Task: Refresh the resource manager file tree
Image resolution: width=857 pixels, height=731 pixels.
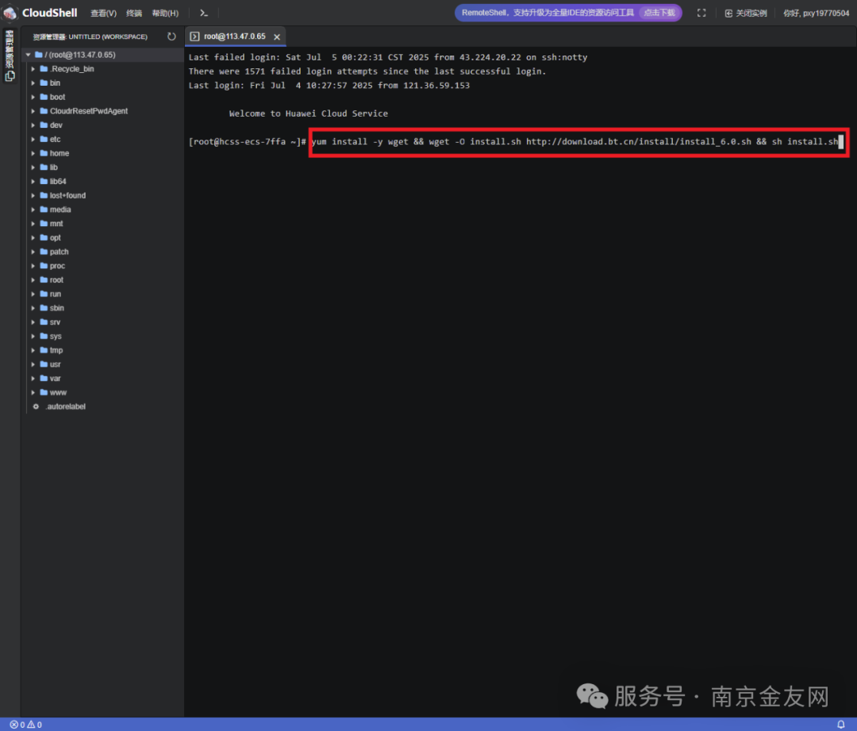Action: [171, 37]
